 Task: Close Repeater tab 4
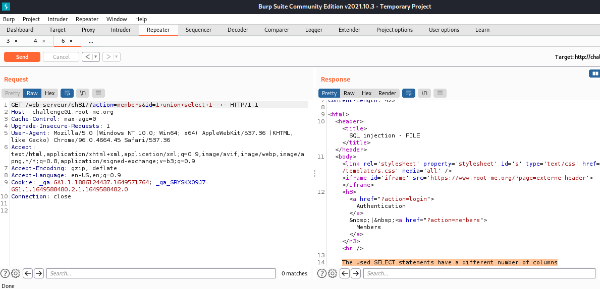click(x=43, y=41)
